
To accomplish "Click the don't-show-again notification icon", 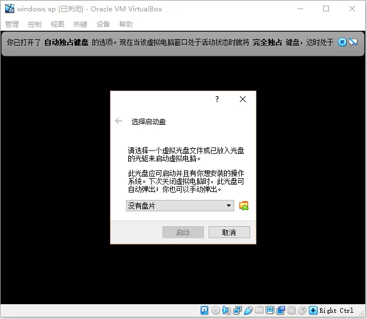I will coord(353,42).
